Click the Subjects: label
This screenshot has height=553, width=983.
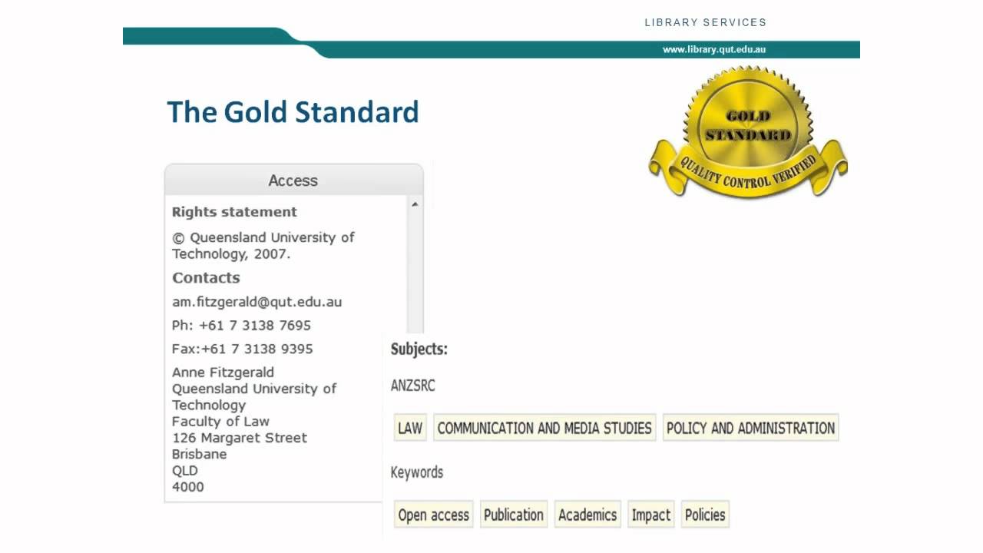(x=419, y=349)
